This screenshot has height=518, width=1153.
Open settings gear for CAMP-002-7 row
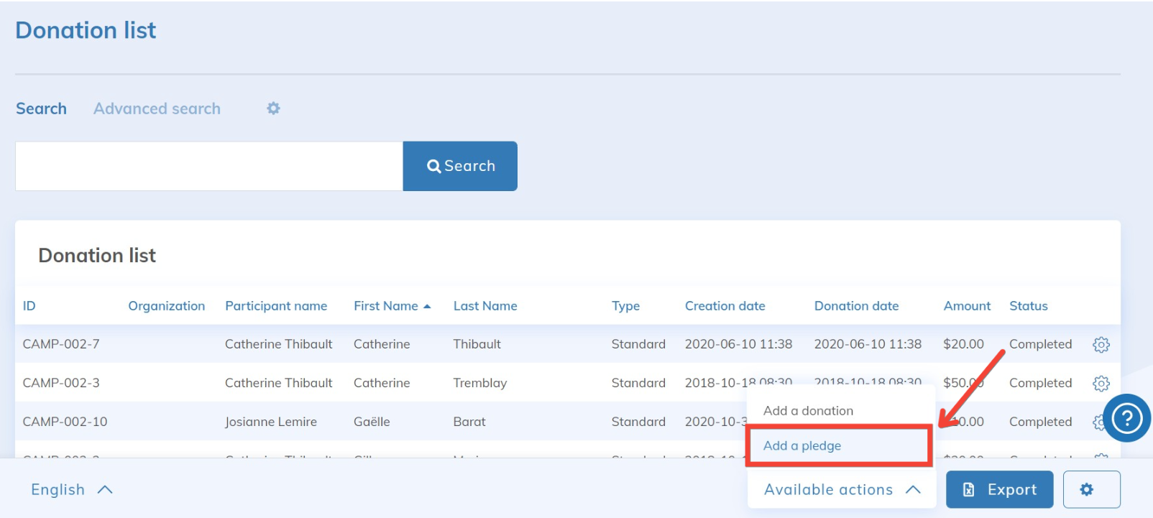coord(1101,345)
